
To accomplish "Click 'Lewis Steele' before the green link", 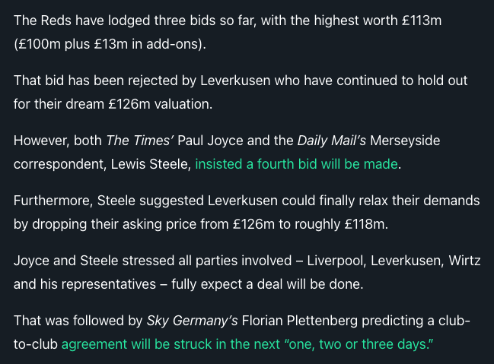I will 151,164.
